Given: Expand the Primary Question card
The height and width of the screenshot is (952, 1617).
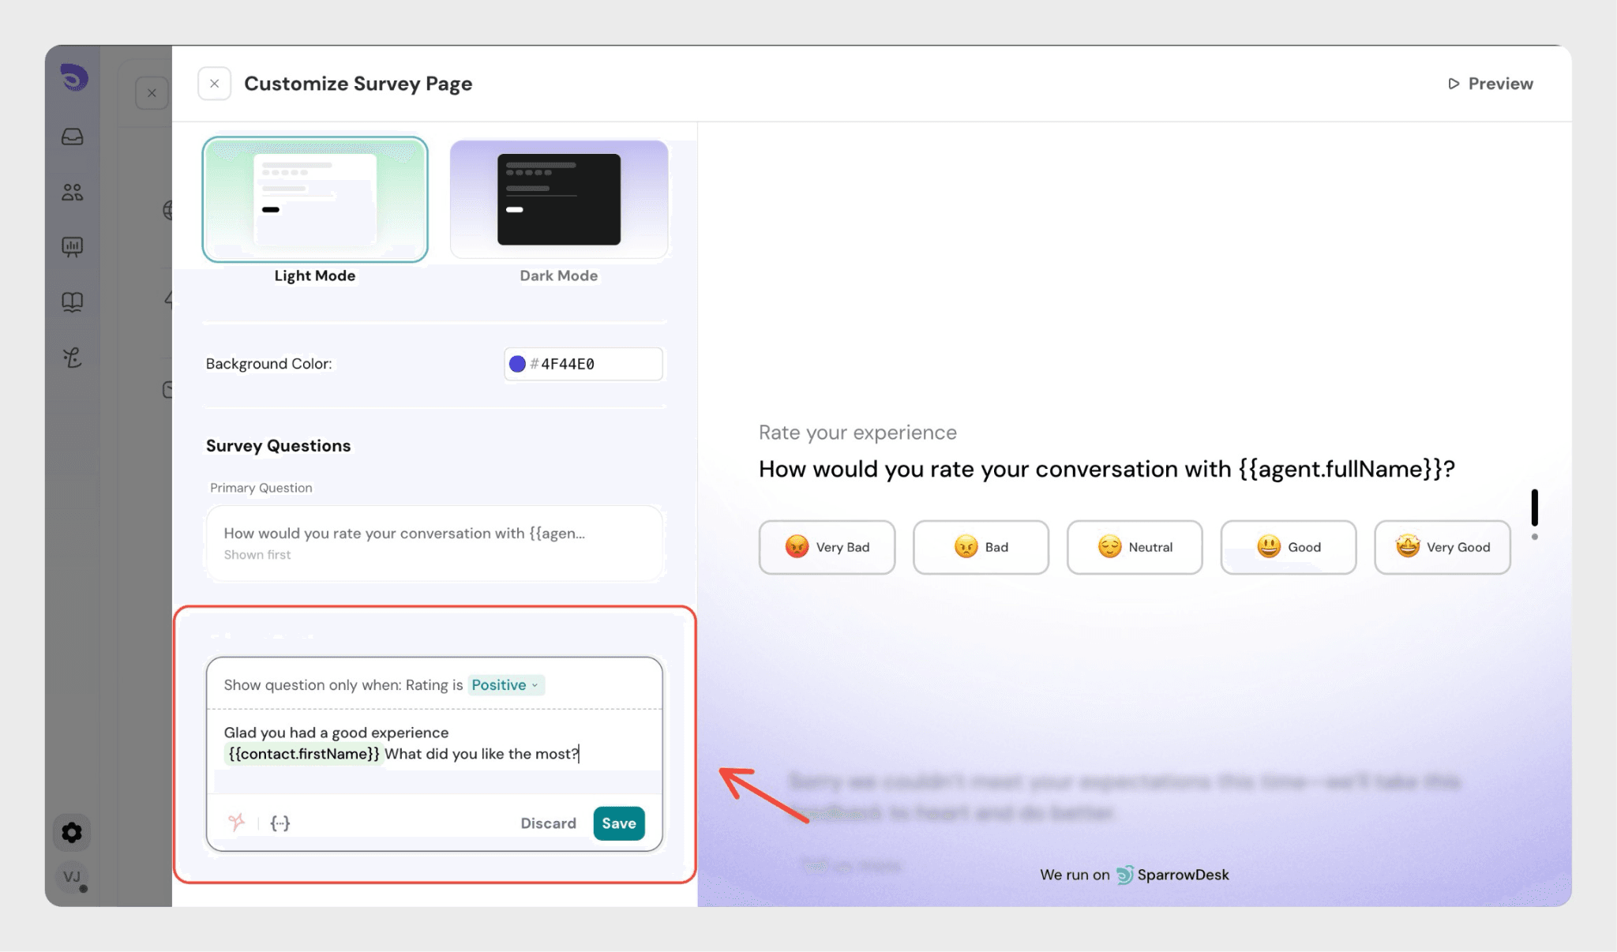Looking at the screenshot, I should pos(434,543).
